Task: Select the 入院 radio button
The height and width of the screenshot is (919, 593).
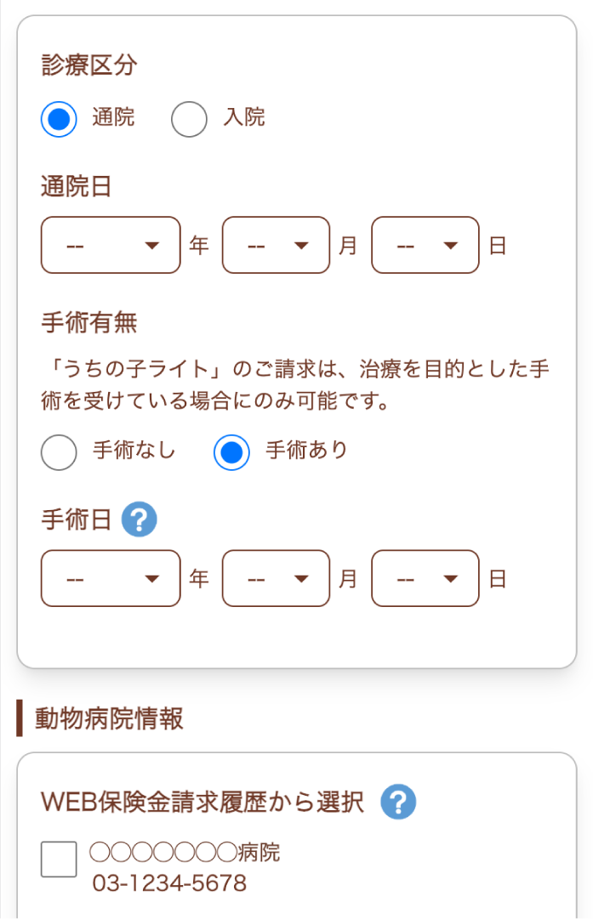Action: pyautogui.click(x=189, y=118)
